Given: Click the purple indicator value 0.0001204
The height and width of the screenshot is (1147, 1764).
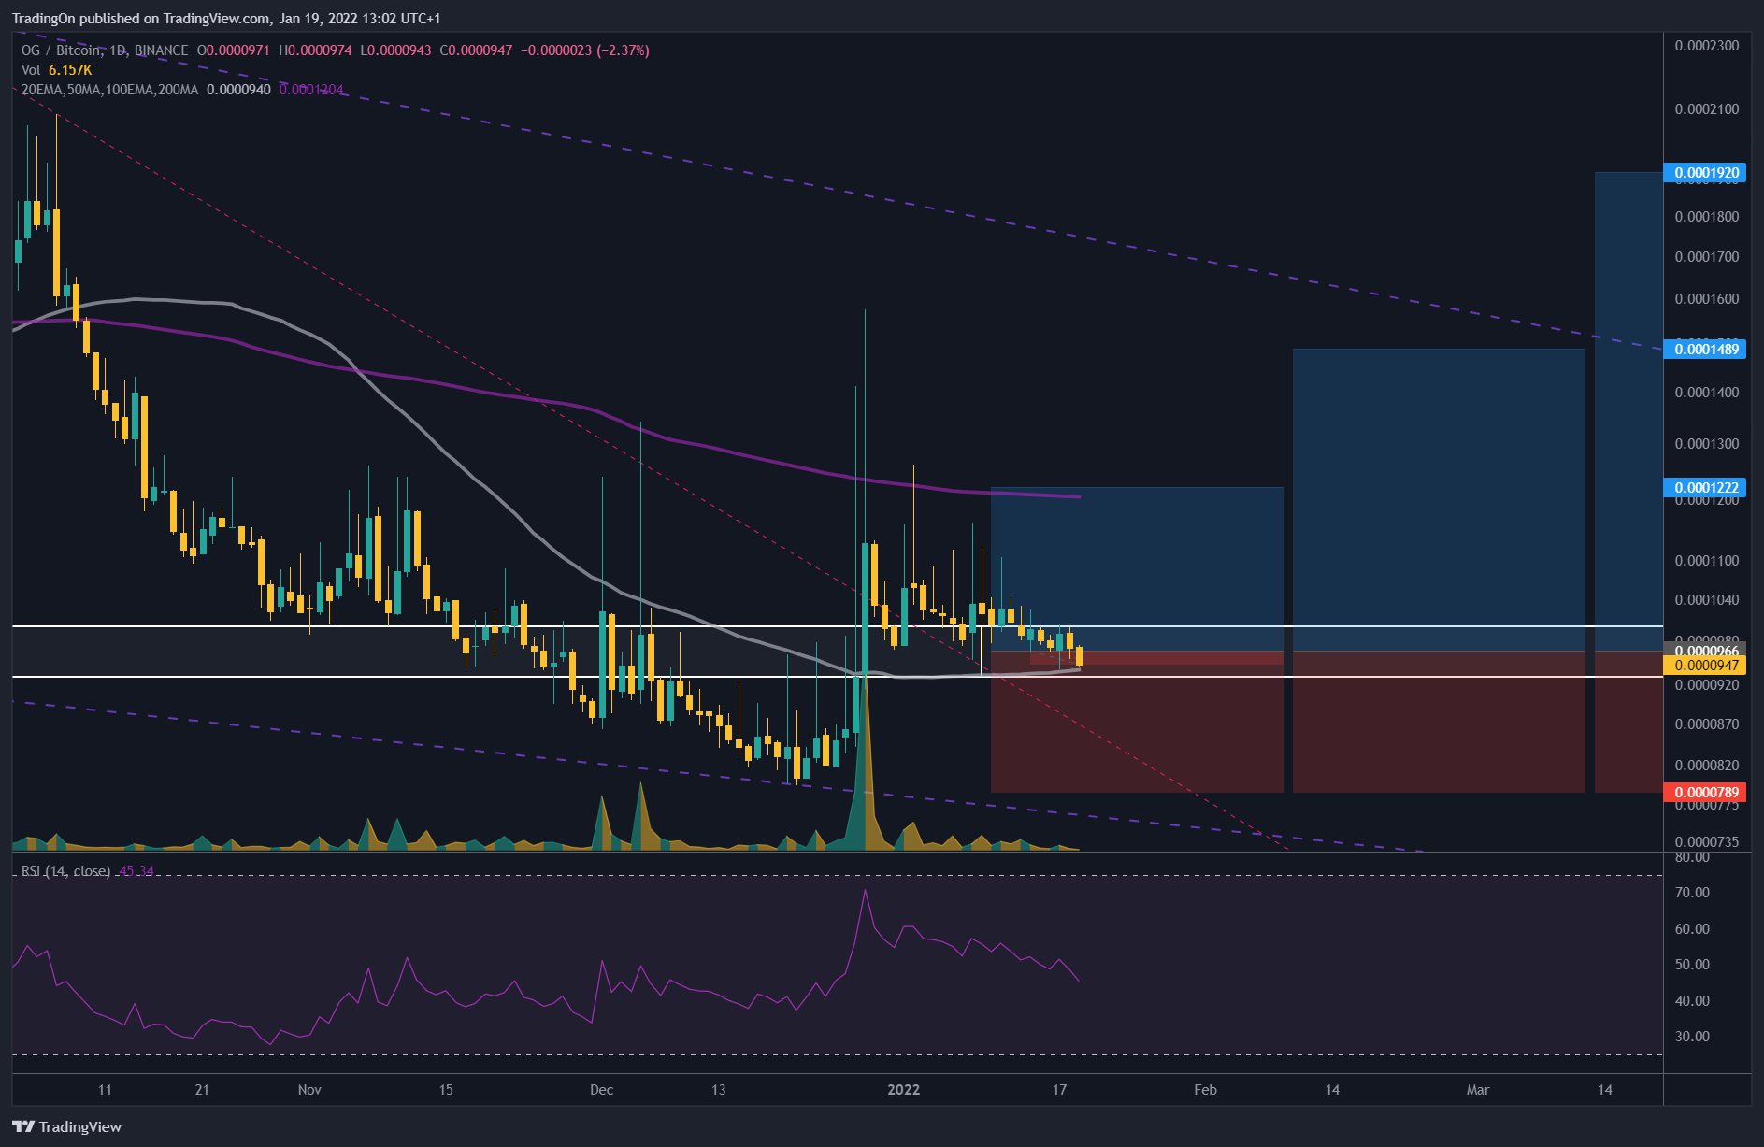Looking at the screenshot, I should pos(311,90).
